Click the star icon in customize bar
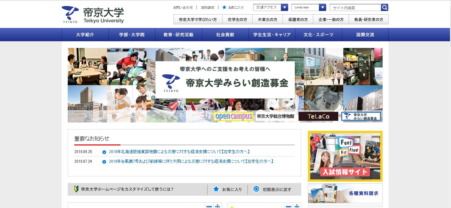 point(216,189)
